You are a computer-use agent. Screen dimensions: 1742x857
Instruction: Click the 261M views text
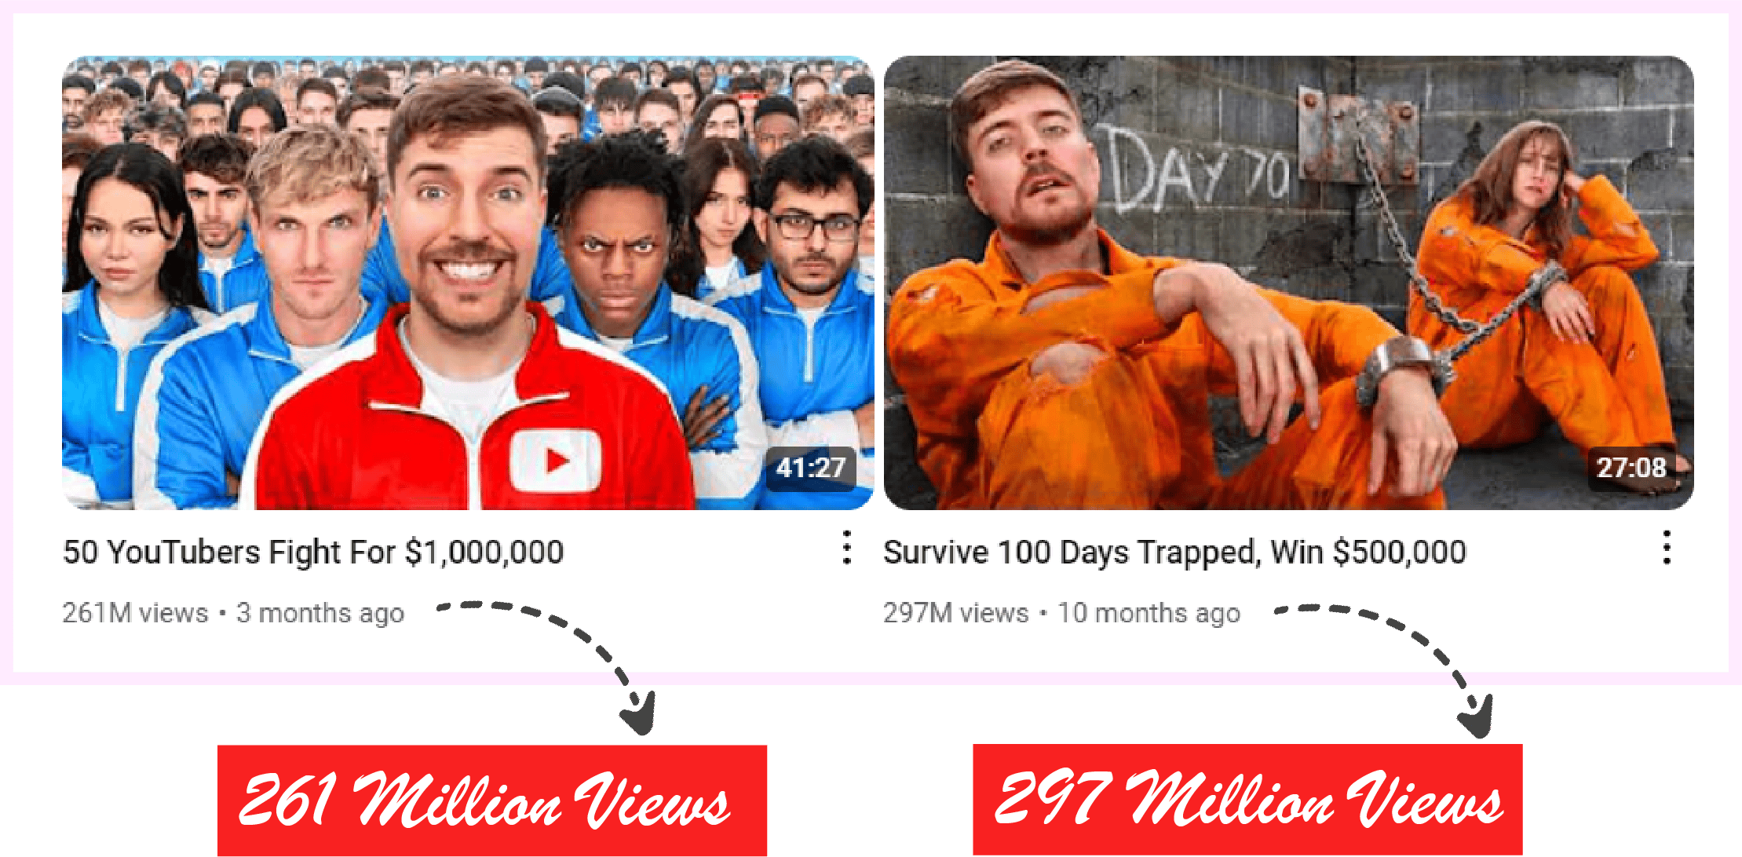[135, 613]
